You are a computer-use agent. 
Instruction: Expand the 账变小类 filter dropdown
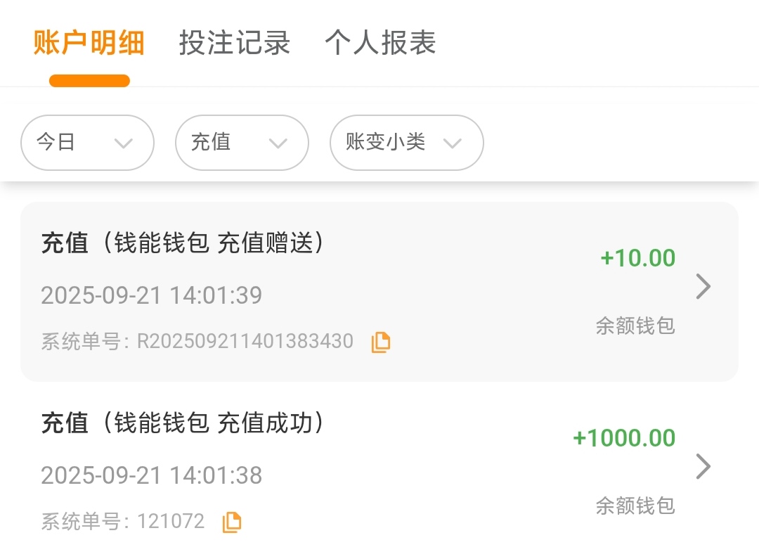(406, 143)
